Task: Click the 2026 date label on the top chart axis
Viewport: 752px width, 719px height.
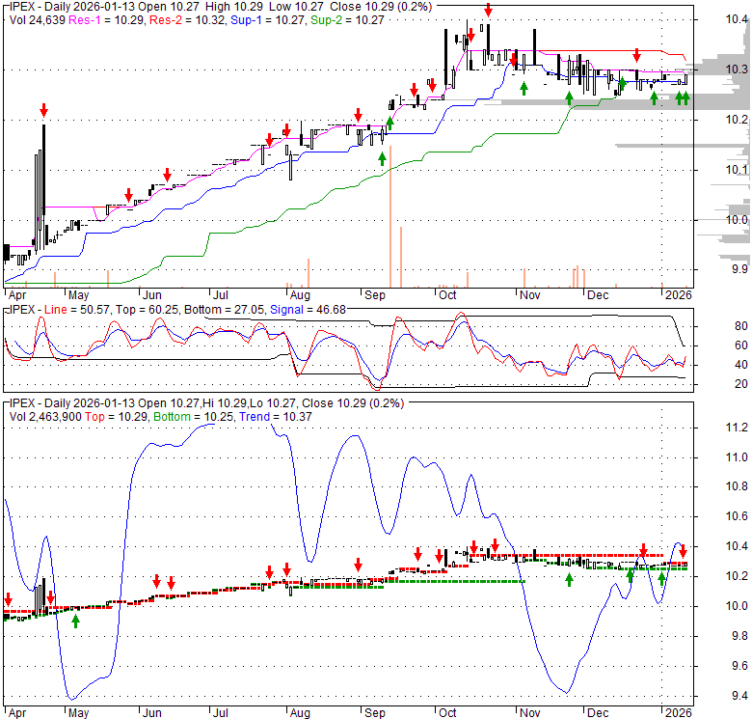Action: (x=675, y=293)
